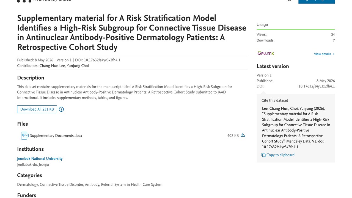Screen dimensions: 352x198
Task: Click the Downloads count in Usage
Action: tap(334, 40)
